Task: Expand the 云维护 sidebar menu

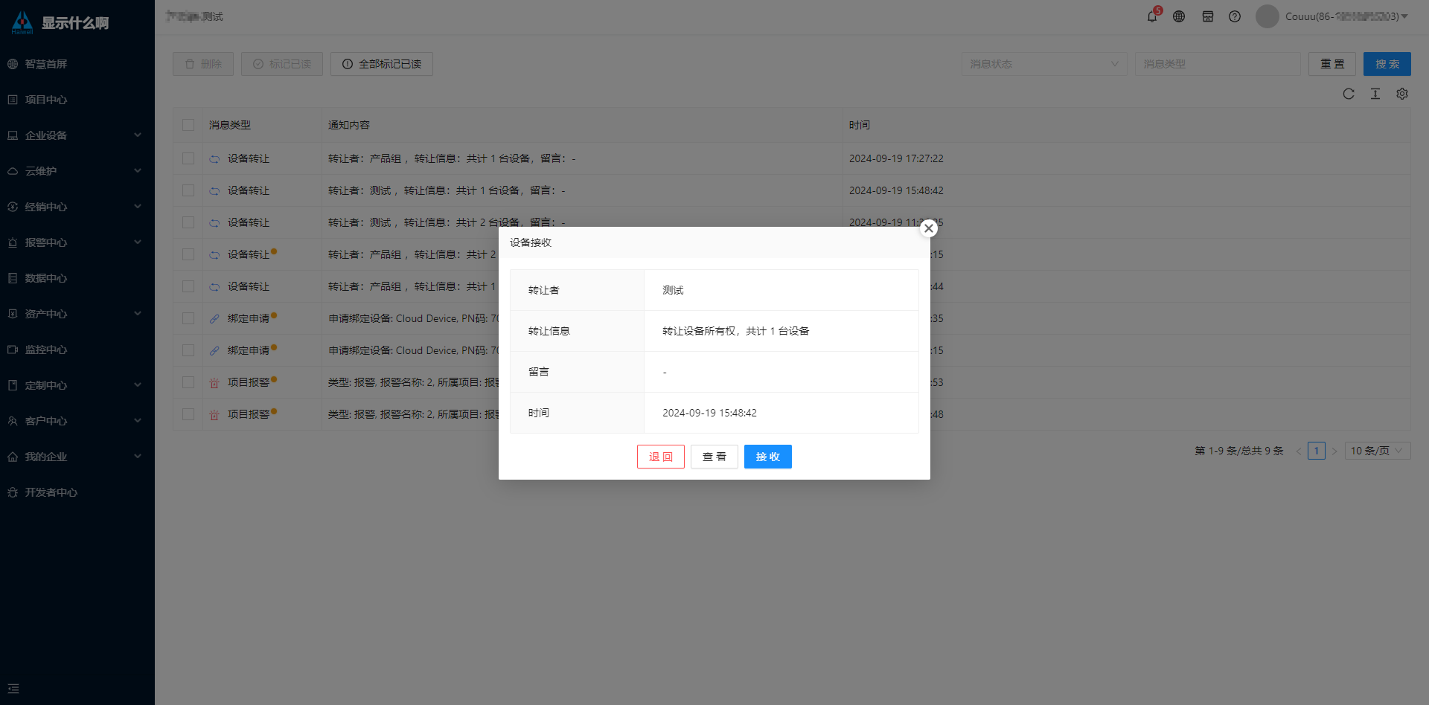Action: [x=77, y=171]
